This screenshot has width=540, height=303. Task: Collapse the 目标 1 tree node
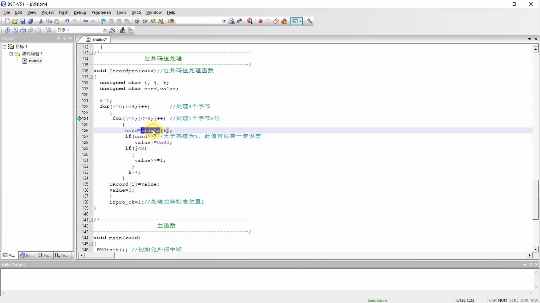[x=4, y=47]
